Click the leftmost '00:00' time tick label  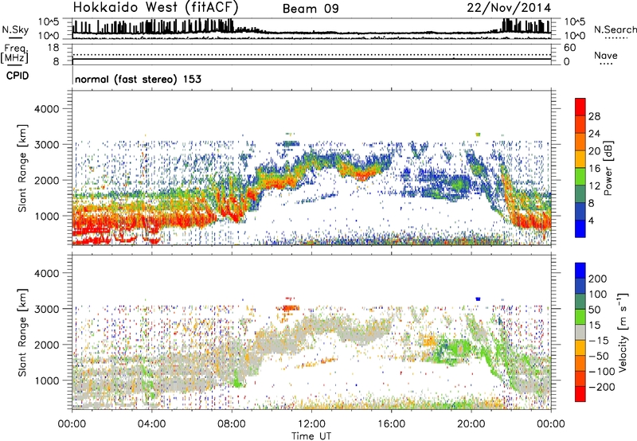[x=72, y=424]
